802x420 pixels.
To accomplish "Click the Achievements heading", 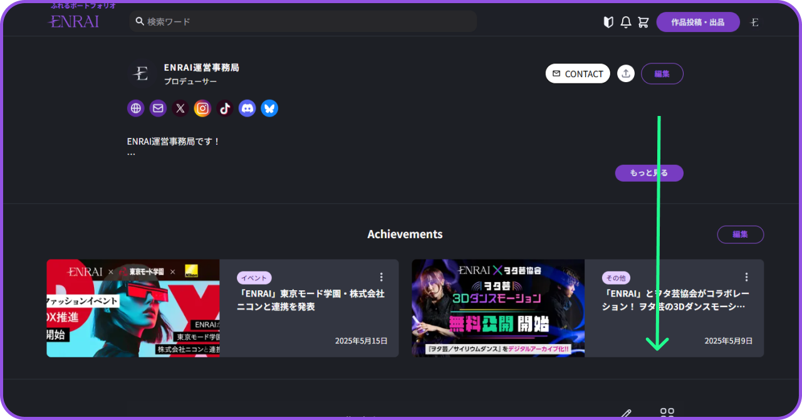I will (x=405, y=234).
